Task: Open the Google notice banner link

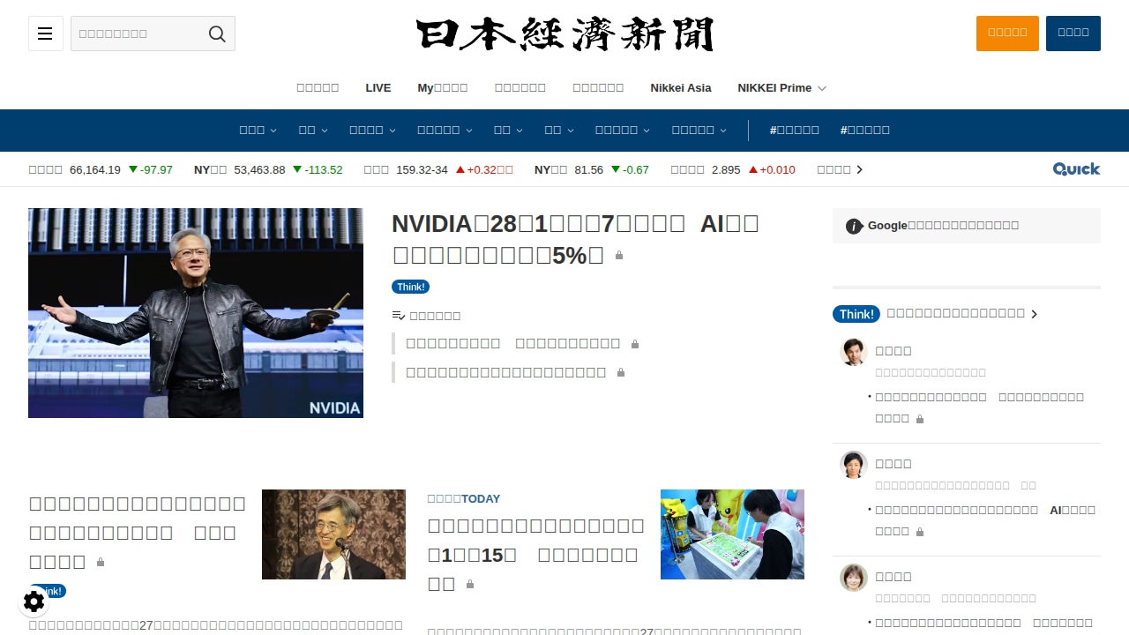Action: click(x=967, y=226)
